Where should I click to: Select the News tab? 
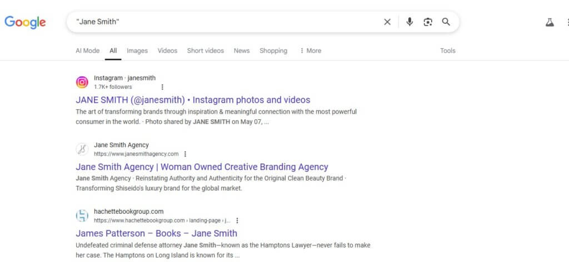[x=242, y=51]
